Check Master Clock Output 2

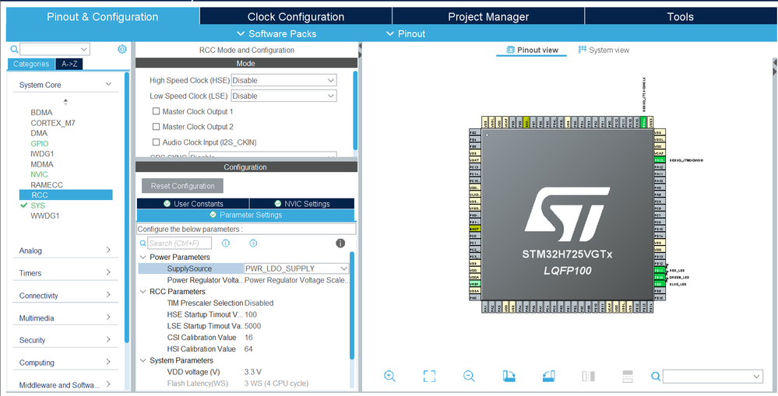tap(157, 127)
